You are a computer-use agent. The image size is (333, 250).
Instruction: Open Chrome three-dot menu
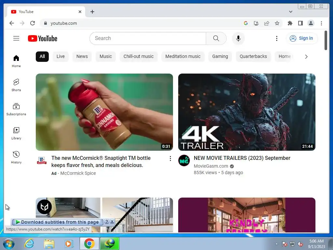coord(321,23)
